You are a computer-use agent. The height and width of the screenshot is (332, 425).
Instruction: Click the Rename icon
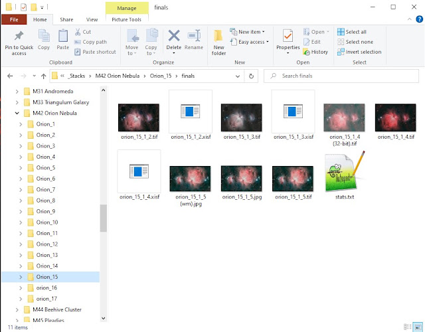tap(194, 35)
